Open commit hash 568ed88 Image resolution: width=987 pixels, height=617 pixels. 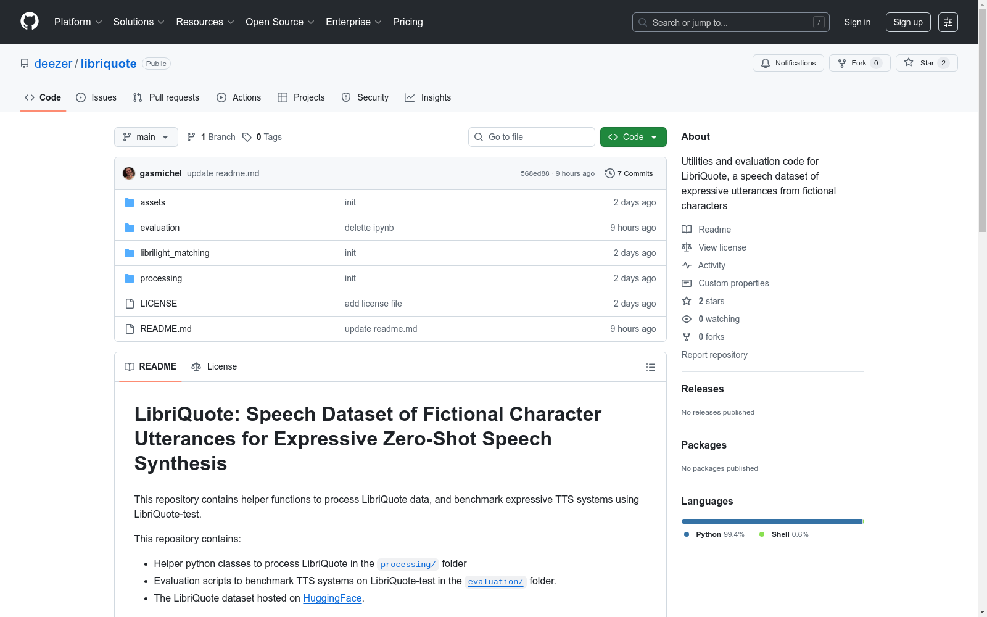pyautogui.click(x=534, y=173)
